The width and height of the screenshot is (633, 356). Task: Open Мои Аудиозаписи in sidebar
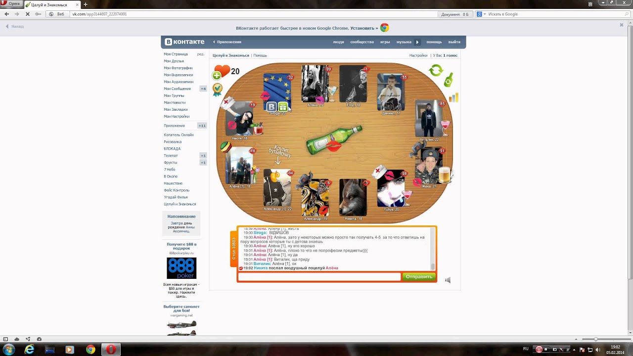pos(179,82)
